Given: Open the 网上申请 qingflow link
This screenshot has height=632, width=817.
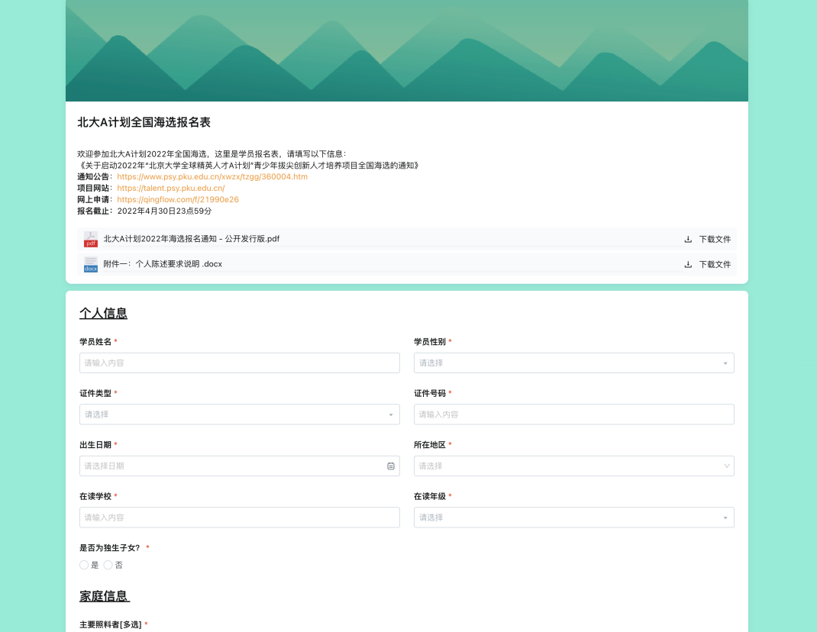Looking at the screenshot, I should coord(178,199).
